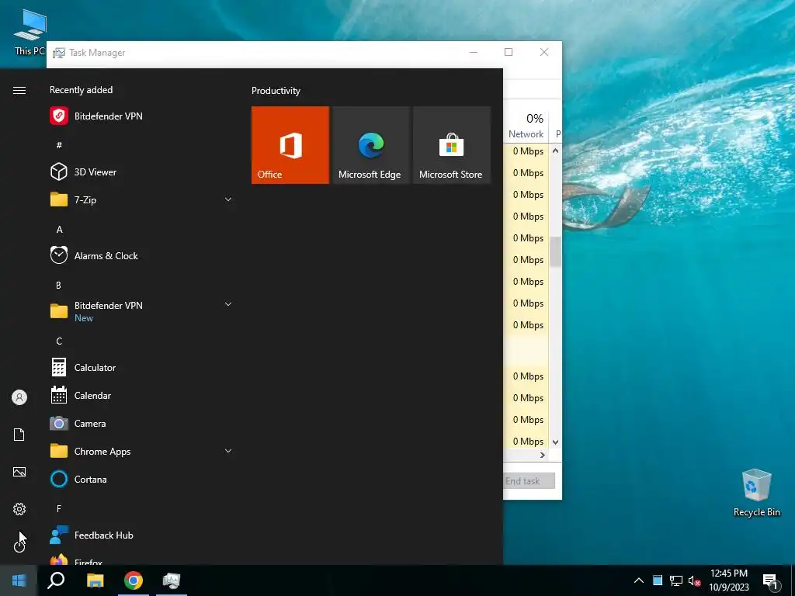Click Task Manager vertical scrollbar thumb
The width and height of the screenshot is (795, 596).
click(556, 251)
